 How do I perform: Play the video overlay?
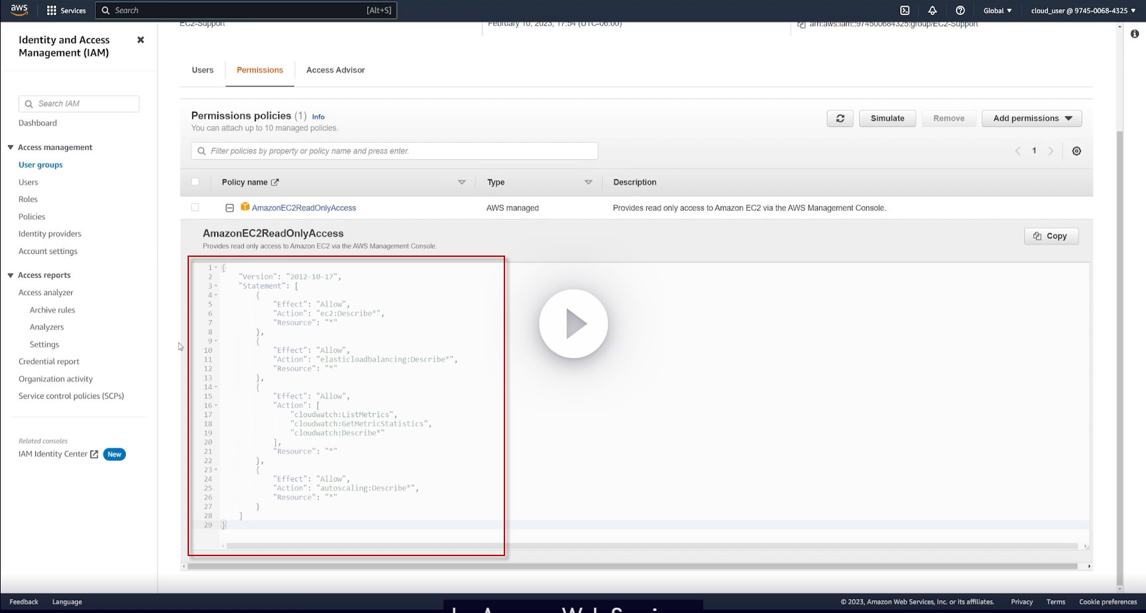pos(573,324)
